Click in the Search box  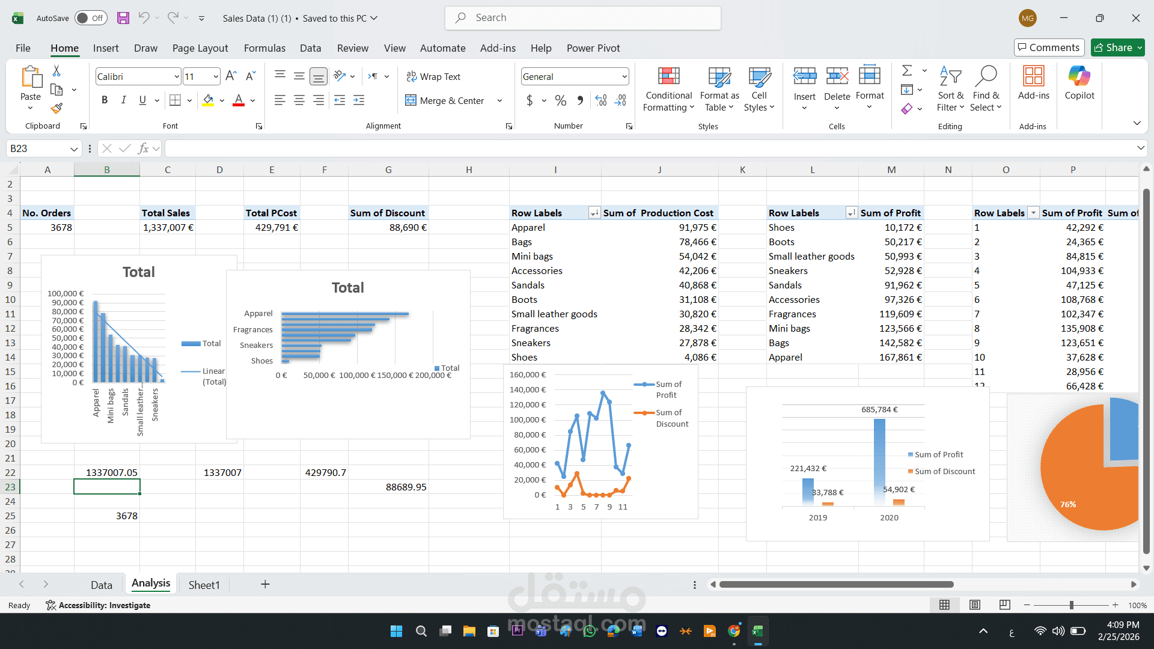pos(583,18)
